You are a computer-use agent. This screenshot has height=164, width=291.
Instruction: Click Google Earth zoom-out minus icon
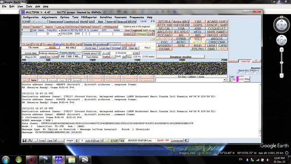pyautogui.click(x=281, y=76)
